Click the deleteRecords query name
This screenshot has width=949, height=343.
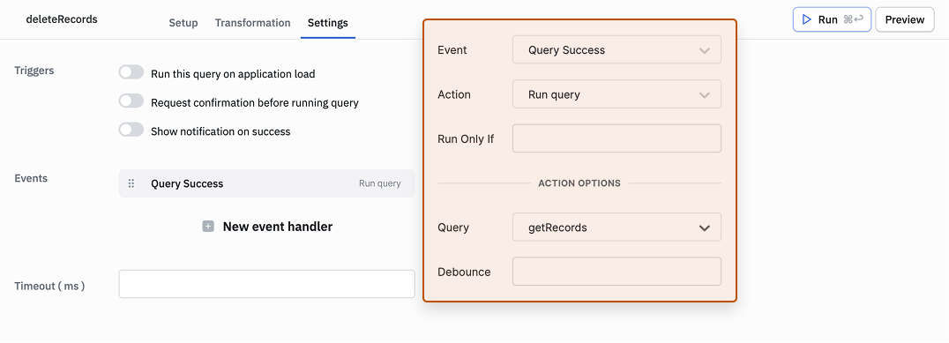point(62,19)
